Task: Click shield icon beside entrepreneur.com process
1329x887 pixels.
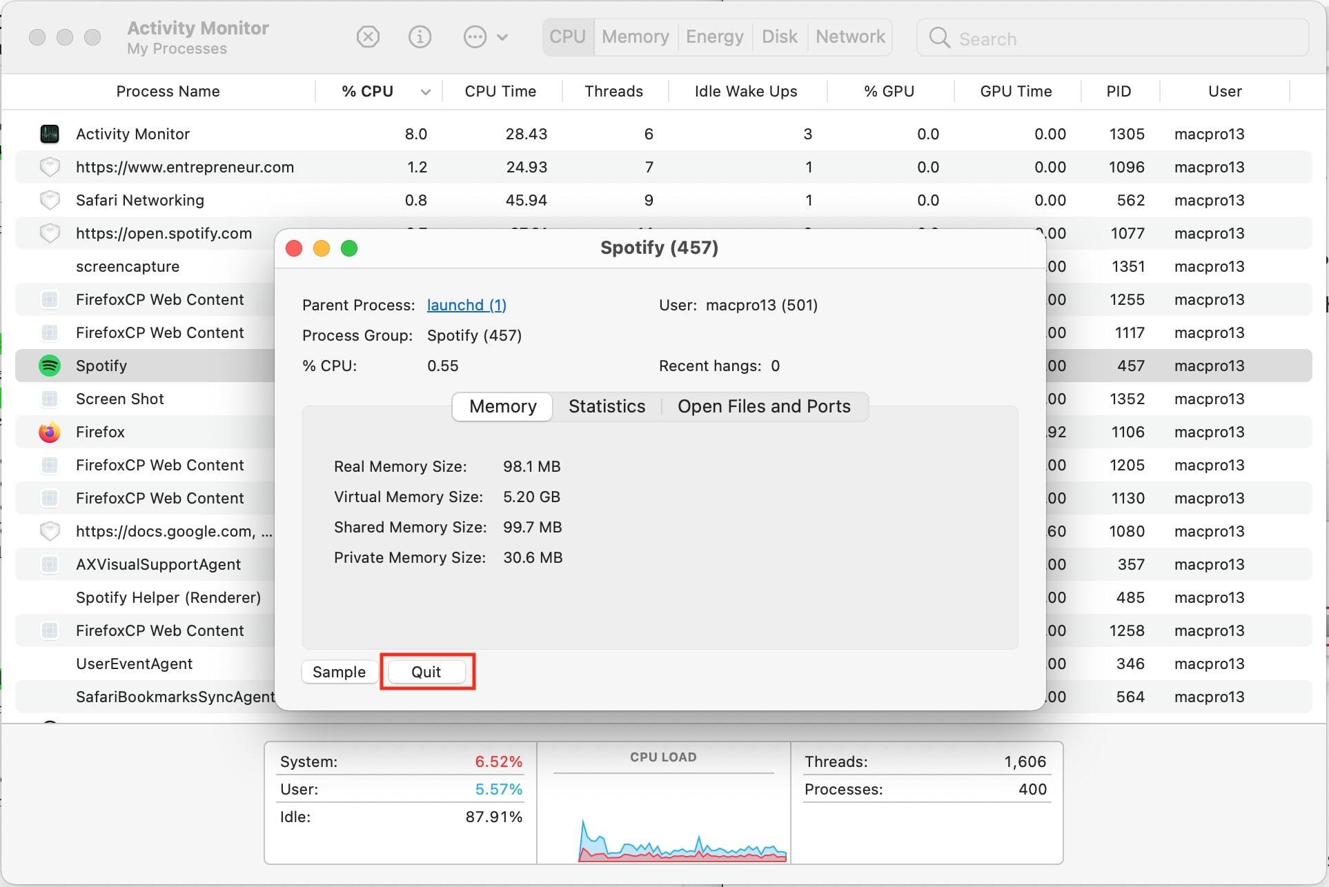Action: click(50, 167)
